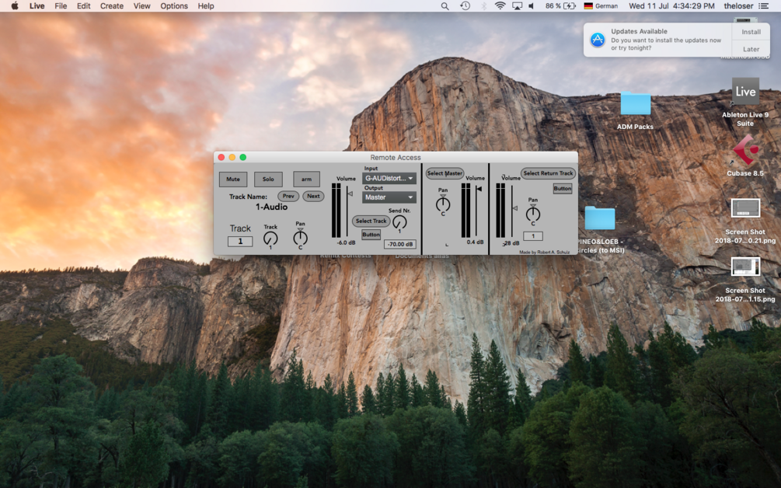Close the Remote Access window
Viewport: 781px width, 488px height.
(x=221, y=157)
